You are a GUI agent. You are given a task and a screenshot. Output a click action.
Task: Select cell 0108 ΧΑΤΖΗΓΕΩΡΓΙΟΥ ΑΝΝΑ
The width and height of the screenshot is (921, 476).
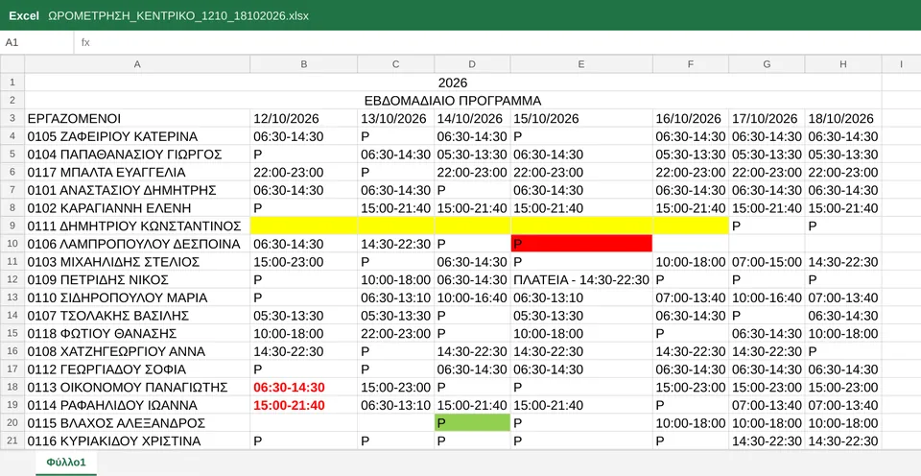click(x=137, y=351)
